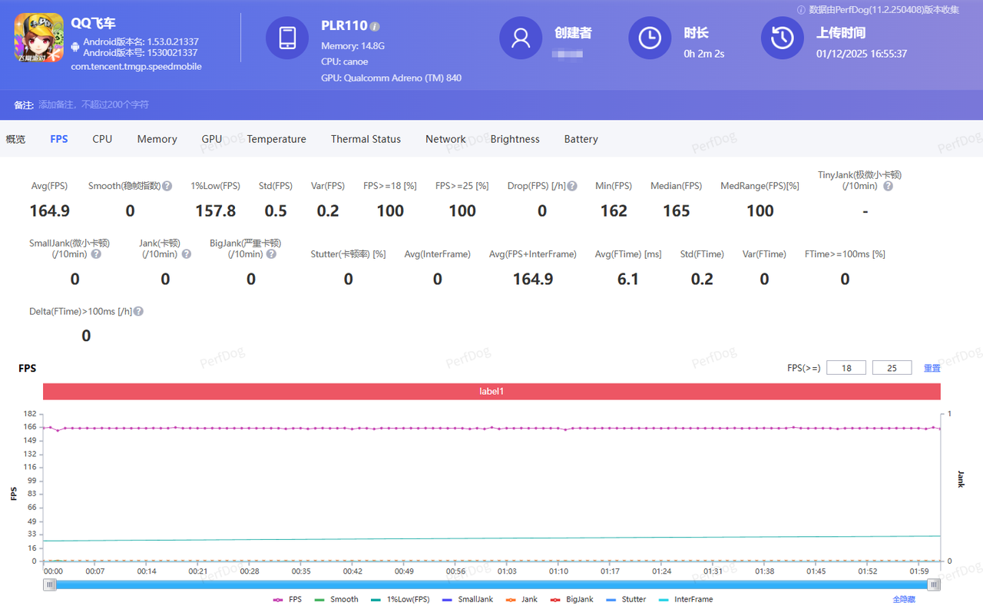Select the red label1 segment bar
Viewport: 983px width, 606px height.
tap(491, 391)
